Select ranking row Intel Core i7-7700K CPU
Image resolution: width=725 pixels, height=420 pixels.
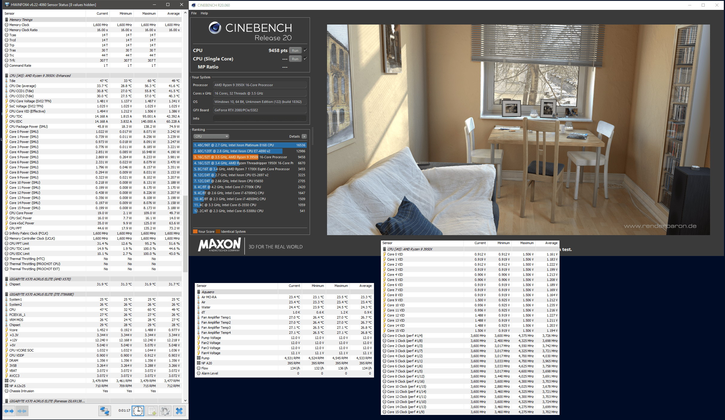tap(250, 187)
